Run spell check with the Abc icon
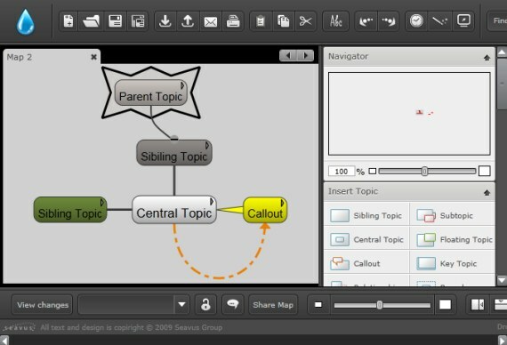 (x=335, y=21)
